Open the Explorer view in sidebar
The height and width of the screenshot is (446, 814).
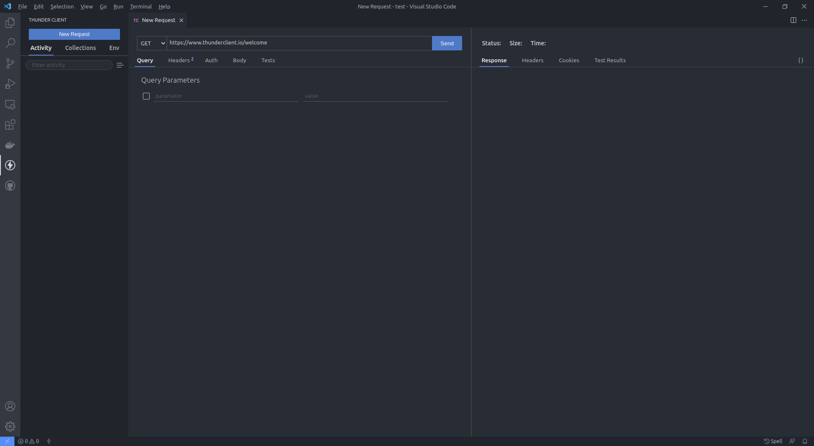tap(10, 22)
